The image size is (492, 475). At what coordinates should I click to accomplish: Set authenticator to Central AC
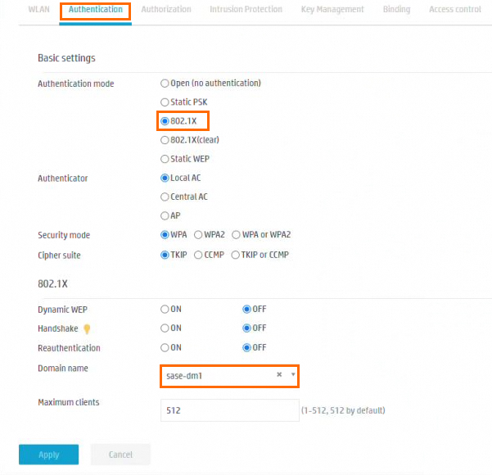(165, 197)
